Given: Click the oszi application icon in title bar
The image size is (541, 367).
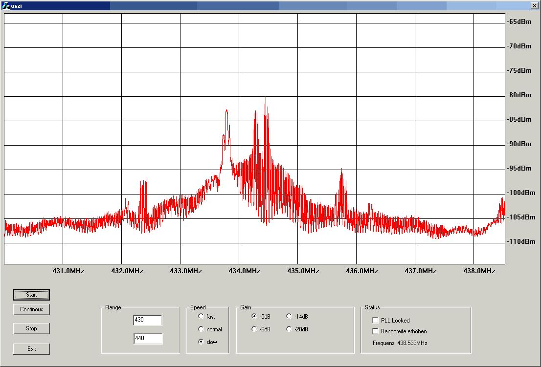Looking at the screenshot, I should 6,5.
